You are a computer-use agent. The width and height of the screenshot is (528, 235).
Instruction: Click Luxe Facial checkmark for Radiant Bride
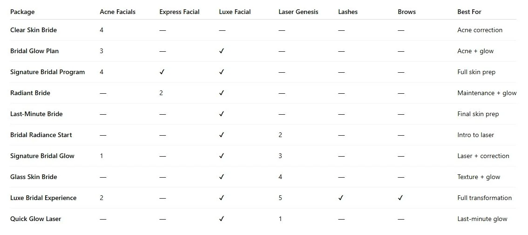222,93
